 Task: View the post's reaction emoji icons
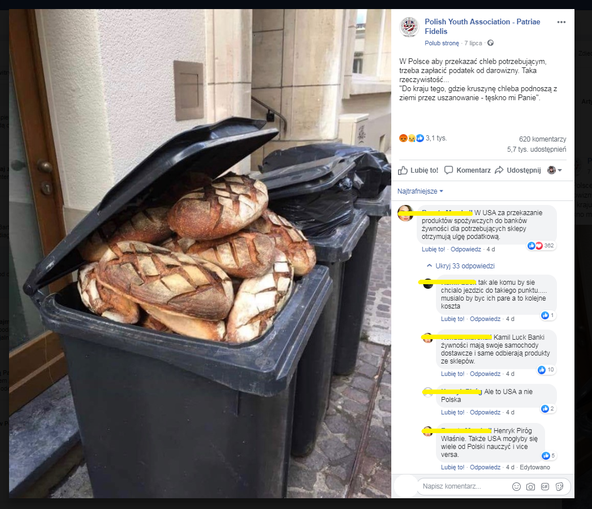pyautogui.click(x=412, y=138)
